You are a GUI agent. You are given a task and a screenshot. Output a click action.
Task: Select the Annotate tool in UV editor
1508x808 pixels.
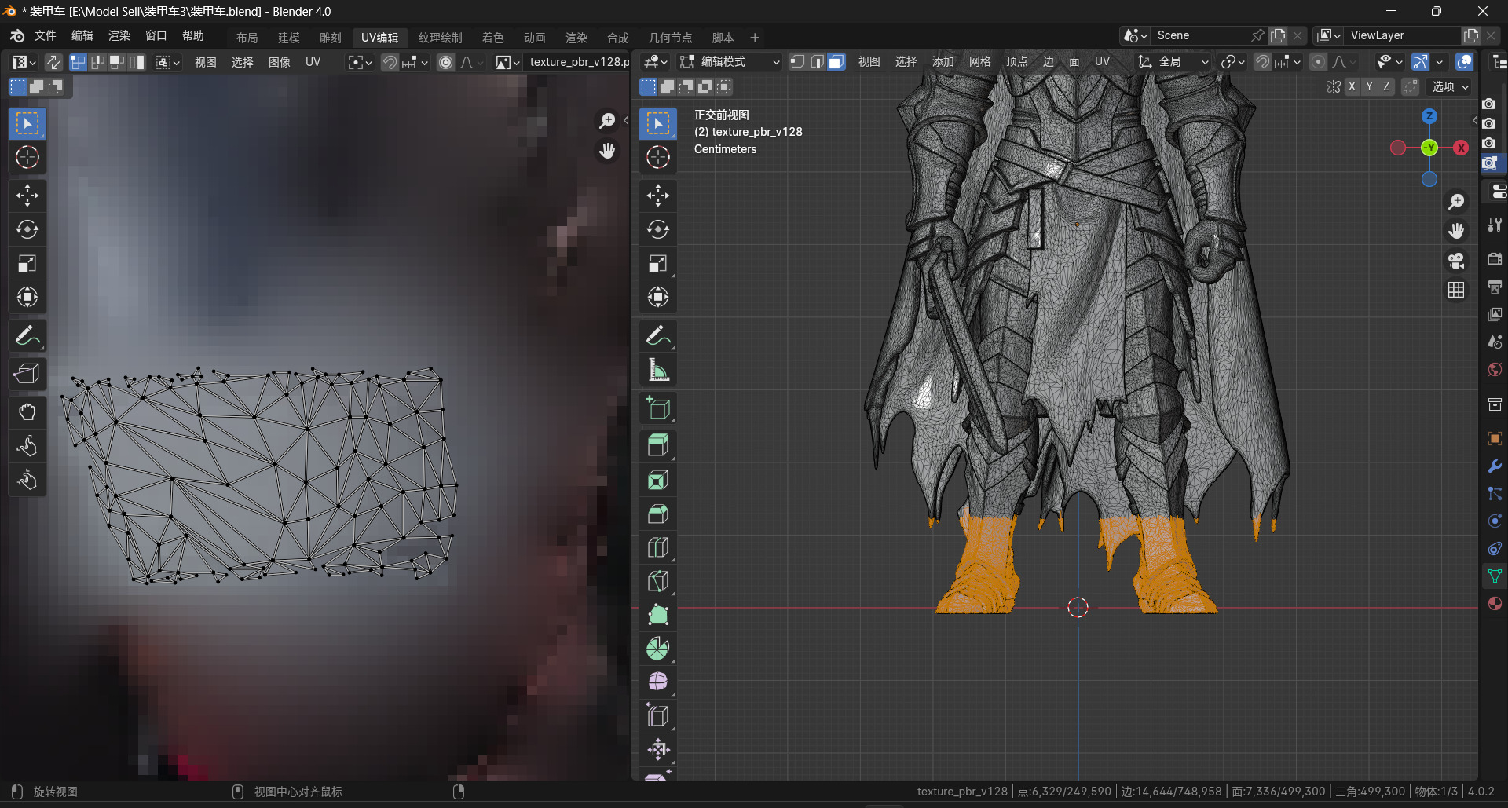click(27, 336)
